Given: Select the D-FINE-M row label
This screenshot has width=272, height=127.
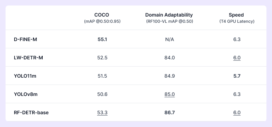Looking at the screenshot, I should click(25, 39).
